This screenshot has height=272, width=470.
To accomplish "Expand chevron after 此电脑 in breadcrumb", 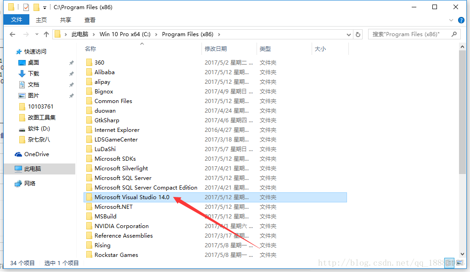I will click(94, 34).
